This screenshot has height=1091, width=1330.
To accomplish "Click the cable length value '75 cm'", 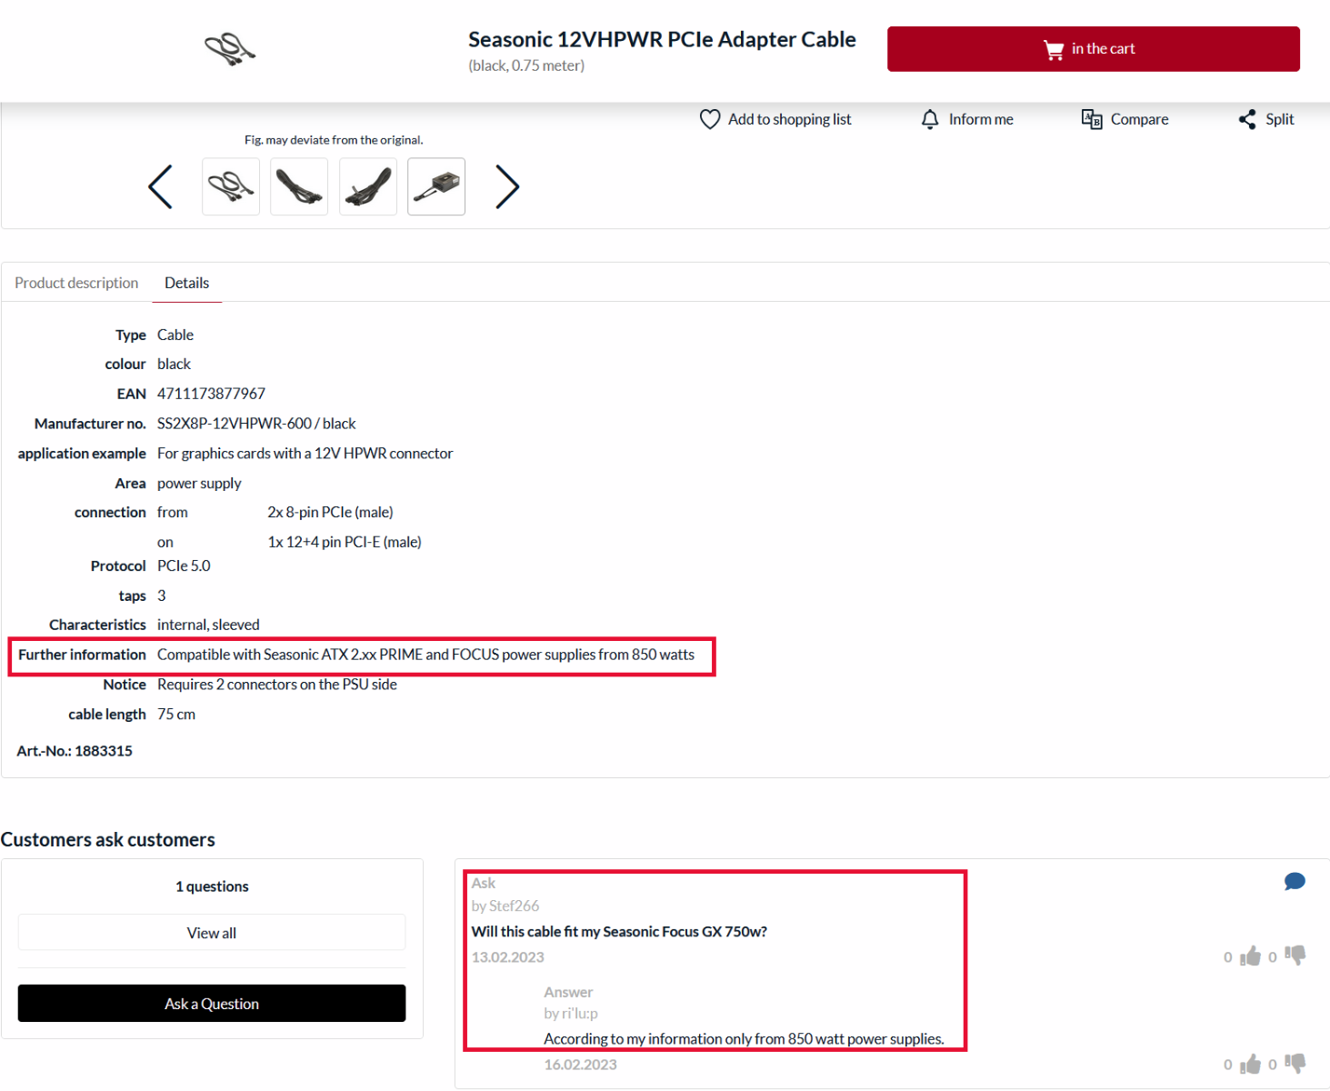I will point(176,715).
